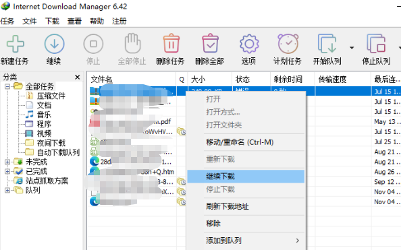
Task: Expand the 队列 tree node
Action: coord(7,190)
